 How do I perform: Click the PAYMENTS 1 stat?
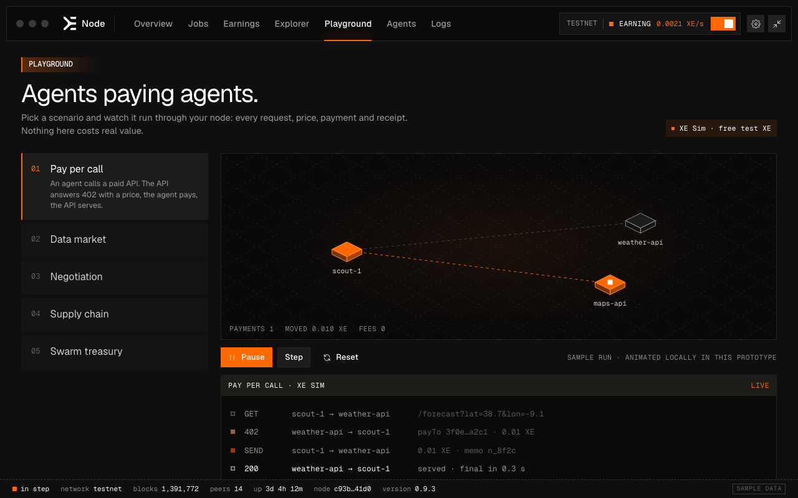[251, 329]
